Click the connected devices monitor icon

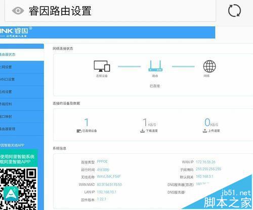(x=102, y=66)
